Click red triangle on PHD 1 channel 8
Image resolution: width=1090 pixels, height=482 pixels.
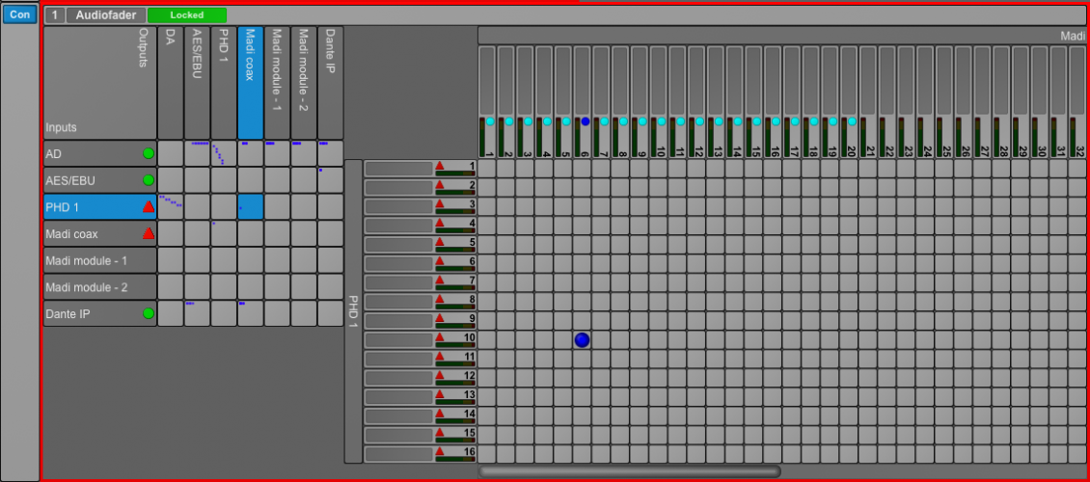click(440, 299)
